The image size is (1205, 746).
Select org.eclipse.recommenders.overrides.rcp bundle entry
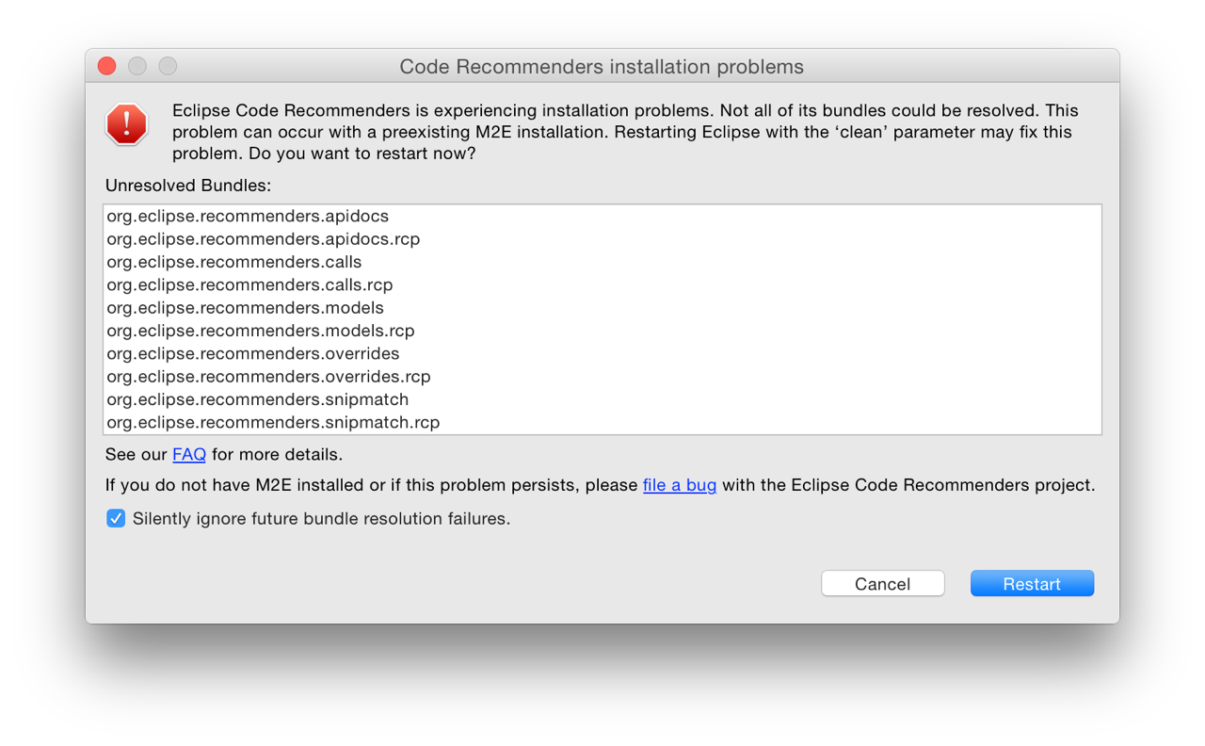(x=602, y=376)
